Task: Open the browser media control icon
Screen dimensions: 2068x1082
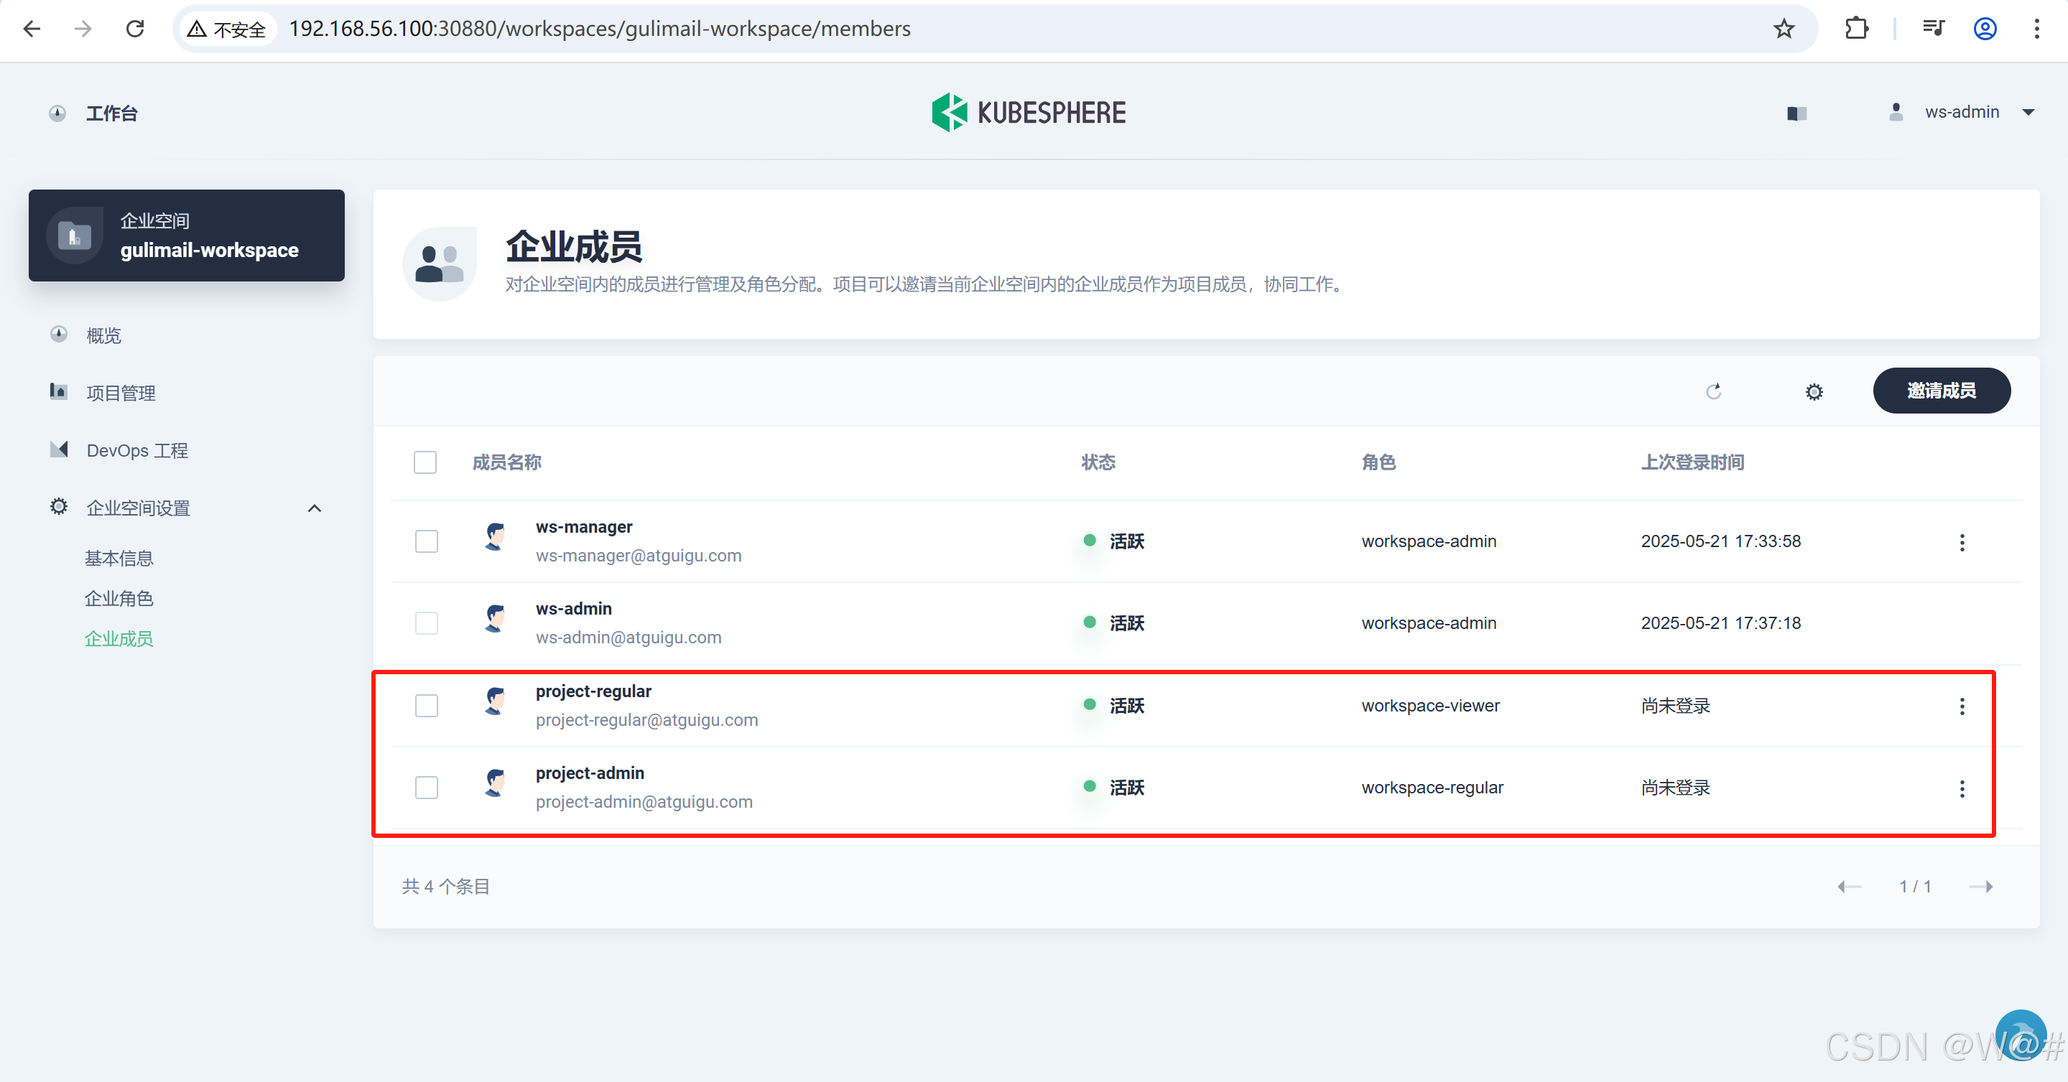Action: [1933, 29]
